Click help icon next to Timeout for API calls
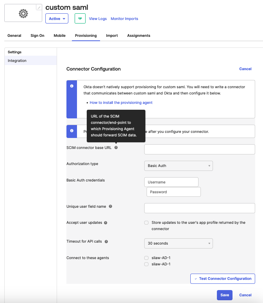Screen dimensions: 263x303 tap(106, 241)
